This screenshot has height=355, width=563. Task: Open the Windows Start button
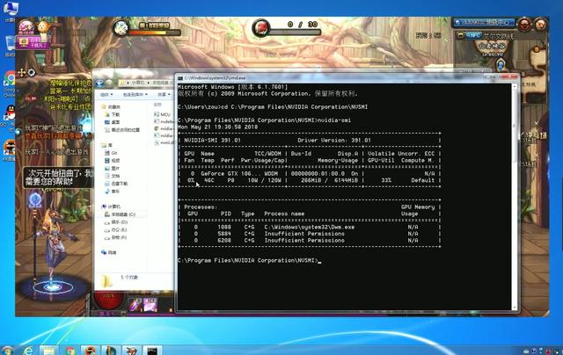pos(8,351)
